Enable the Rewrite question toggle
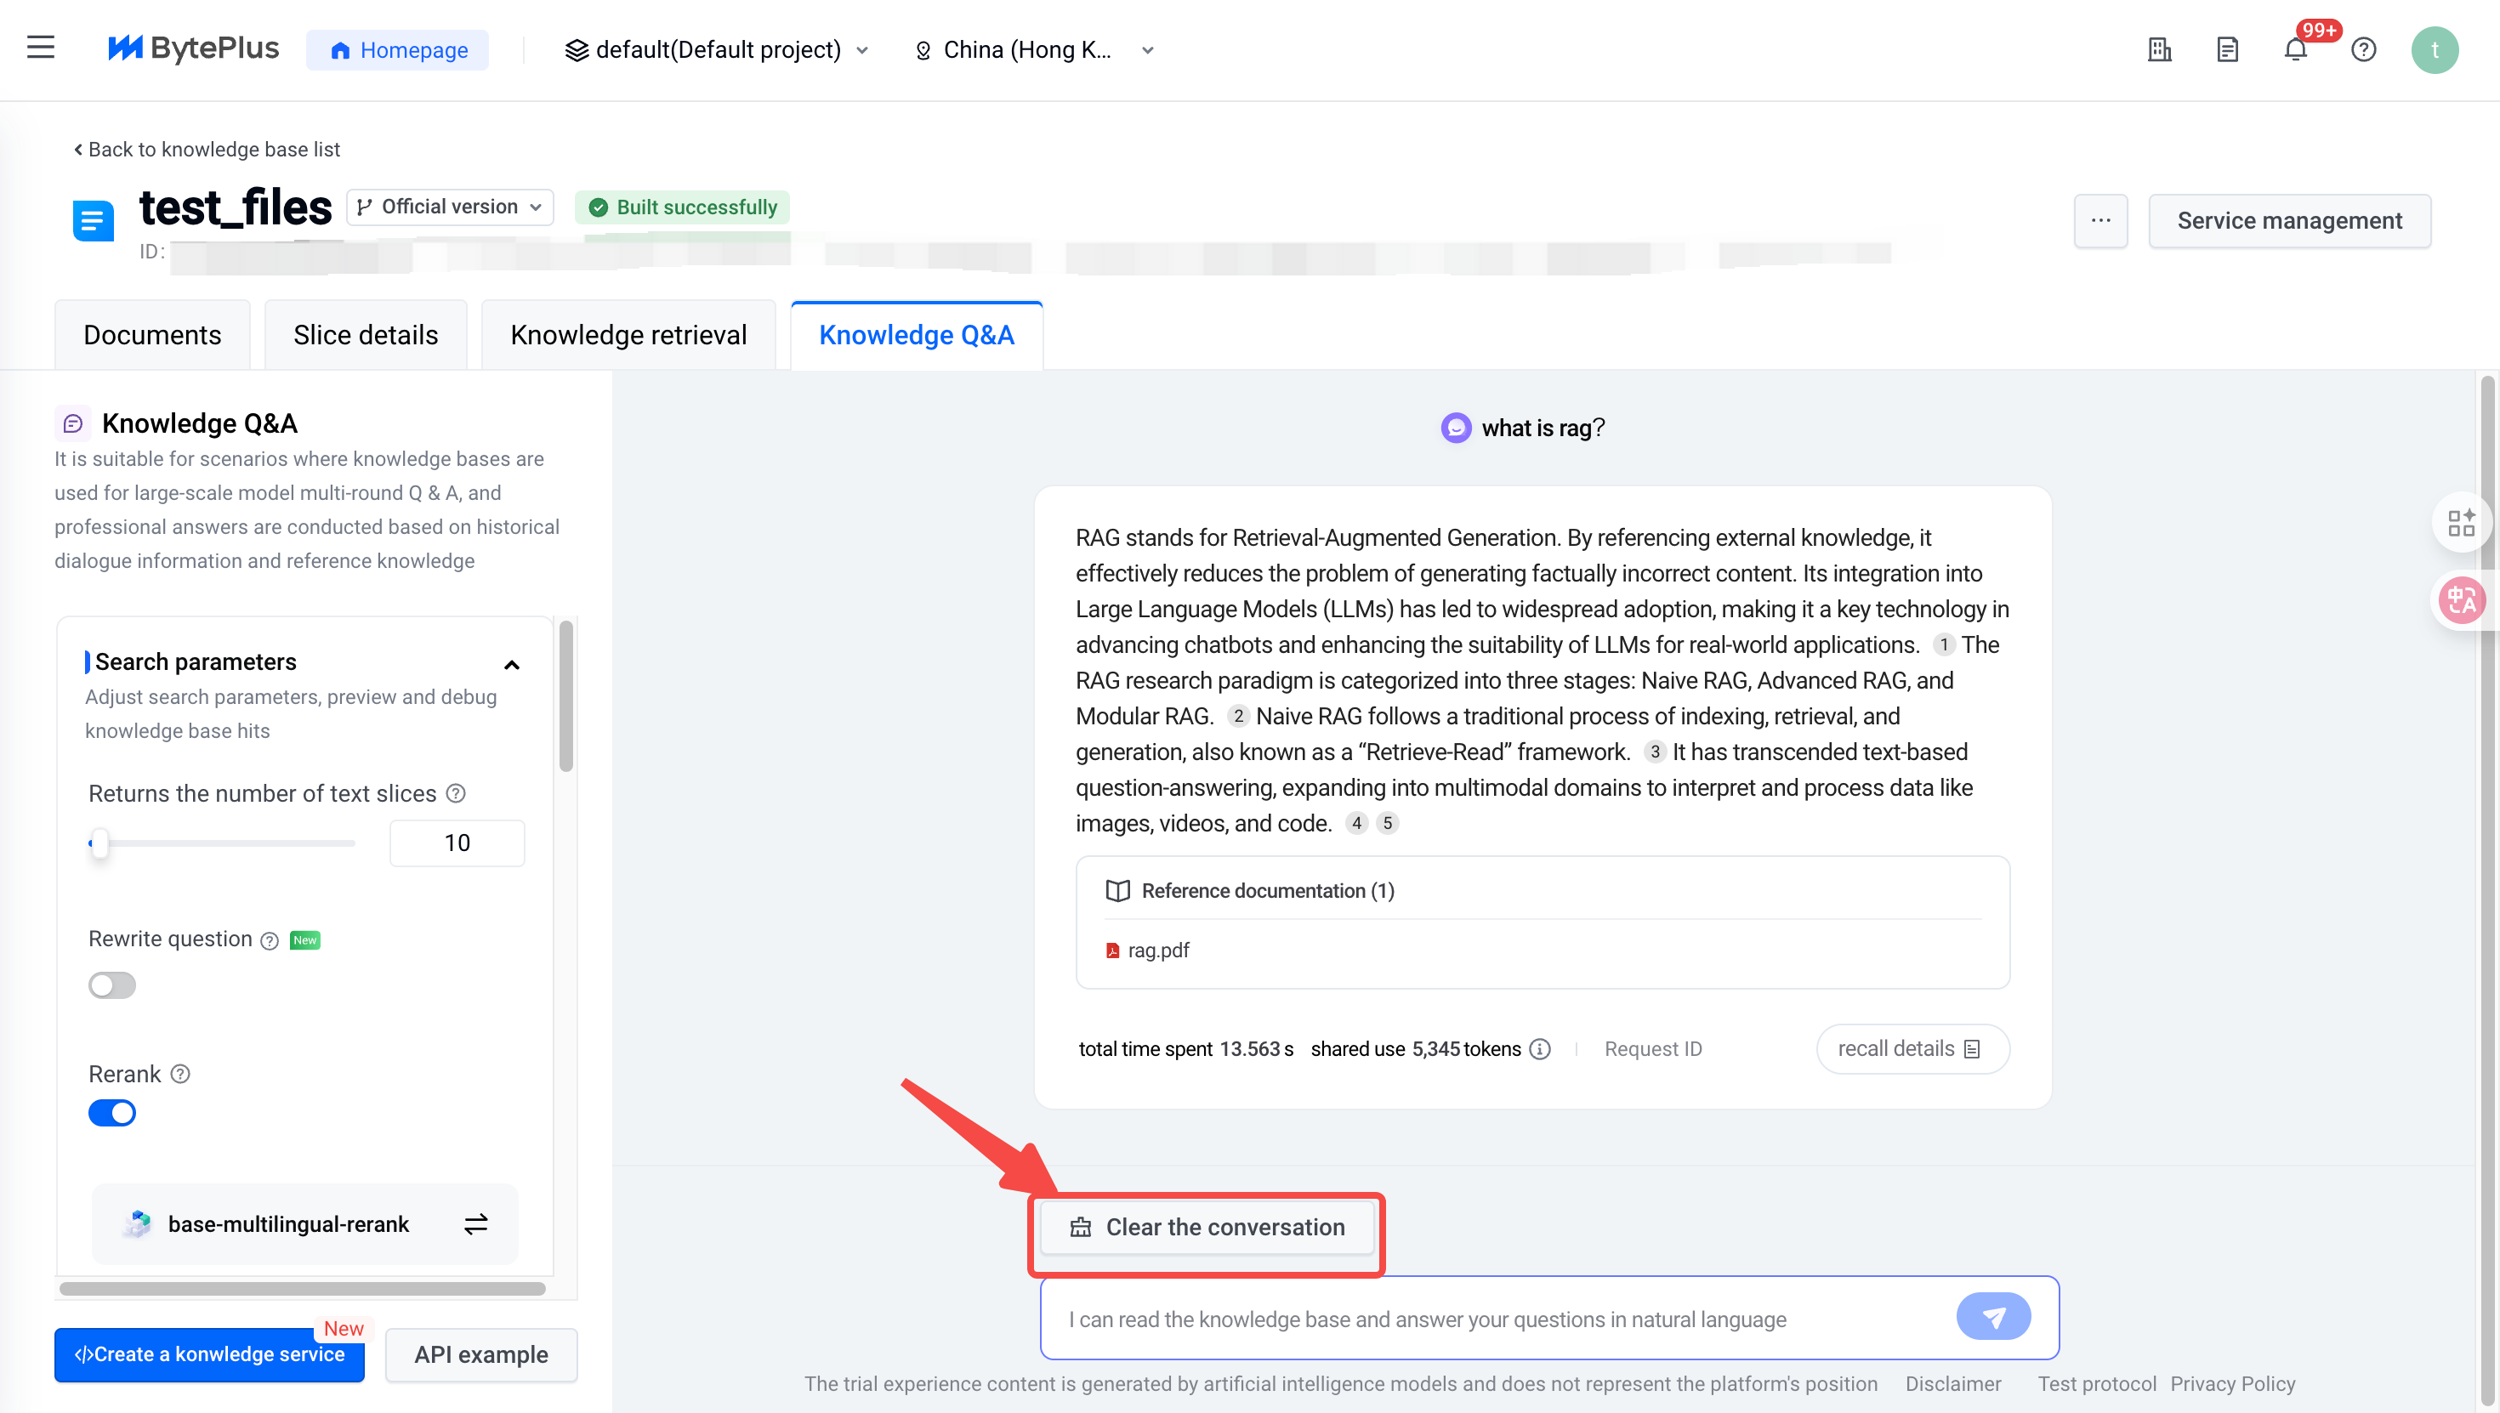The width and height of the screenshot is (2500, 1413). (111, 985)
